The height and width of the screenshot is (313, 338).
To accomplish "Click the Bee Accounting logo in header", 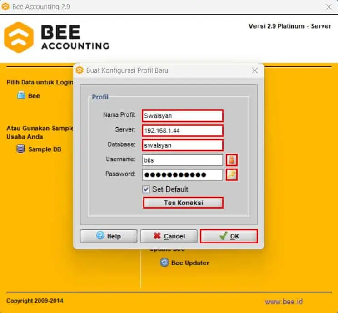I will point(56,37).
